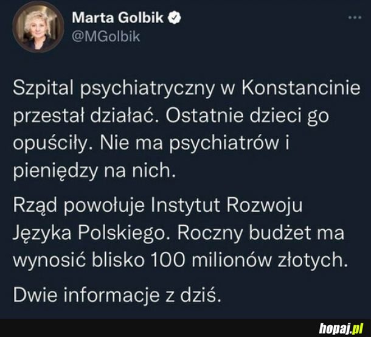Click the display name Marta Golbik

[x=117, y=18]
